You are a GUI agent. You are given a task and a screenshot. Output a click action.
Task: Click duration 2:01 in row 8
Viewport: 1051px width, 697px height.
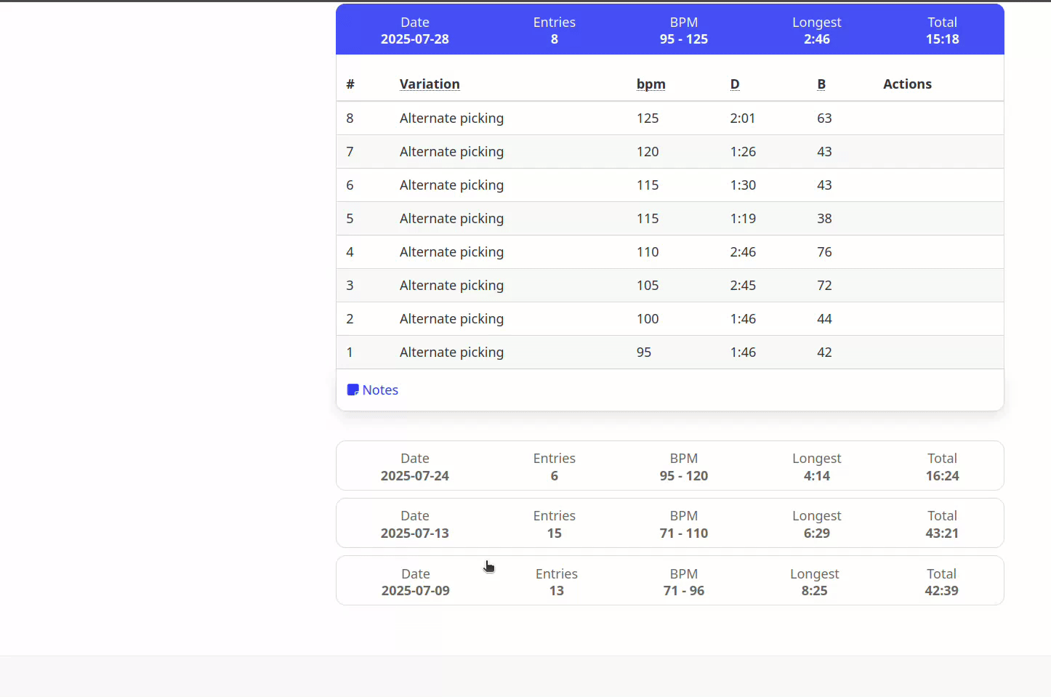coord(743,118)
